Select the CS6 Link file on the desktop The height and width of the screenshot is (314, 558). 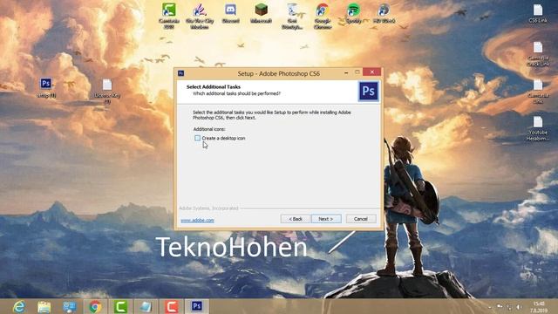pyautogui.click(x=538, y=14)
